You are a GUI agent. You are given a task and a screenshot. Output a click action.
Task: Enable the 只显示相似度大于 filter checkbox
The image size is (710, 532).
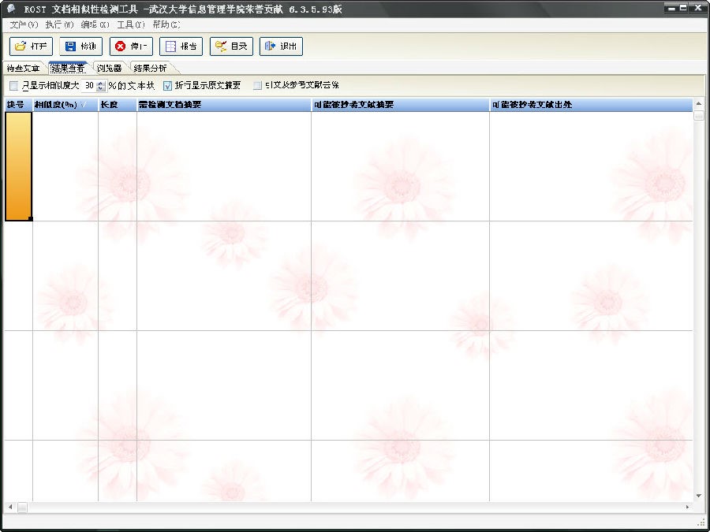(x=13, y=85)
